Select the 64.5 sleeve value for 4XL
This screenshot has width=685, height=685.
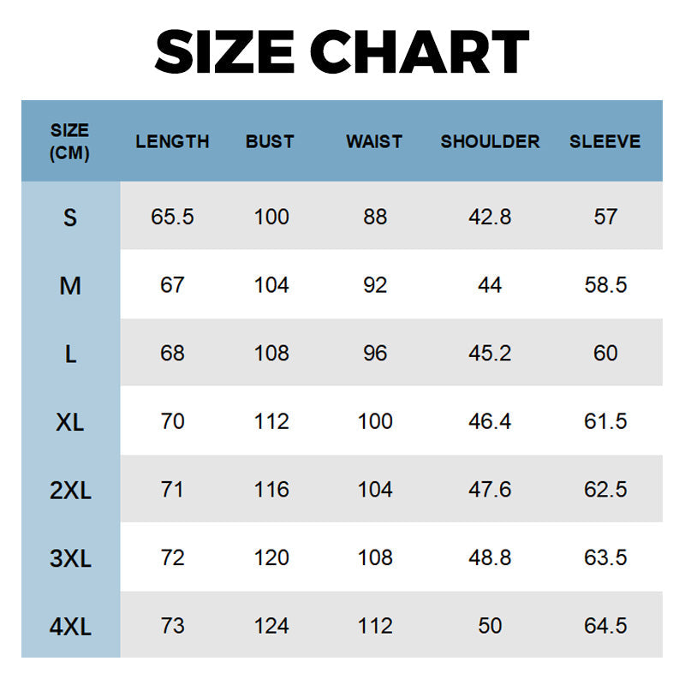[x=605, y=626]
